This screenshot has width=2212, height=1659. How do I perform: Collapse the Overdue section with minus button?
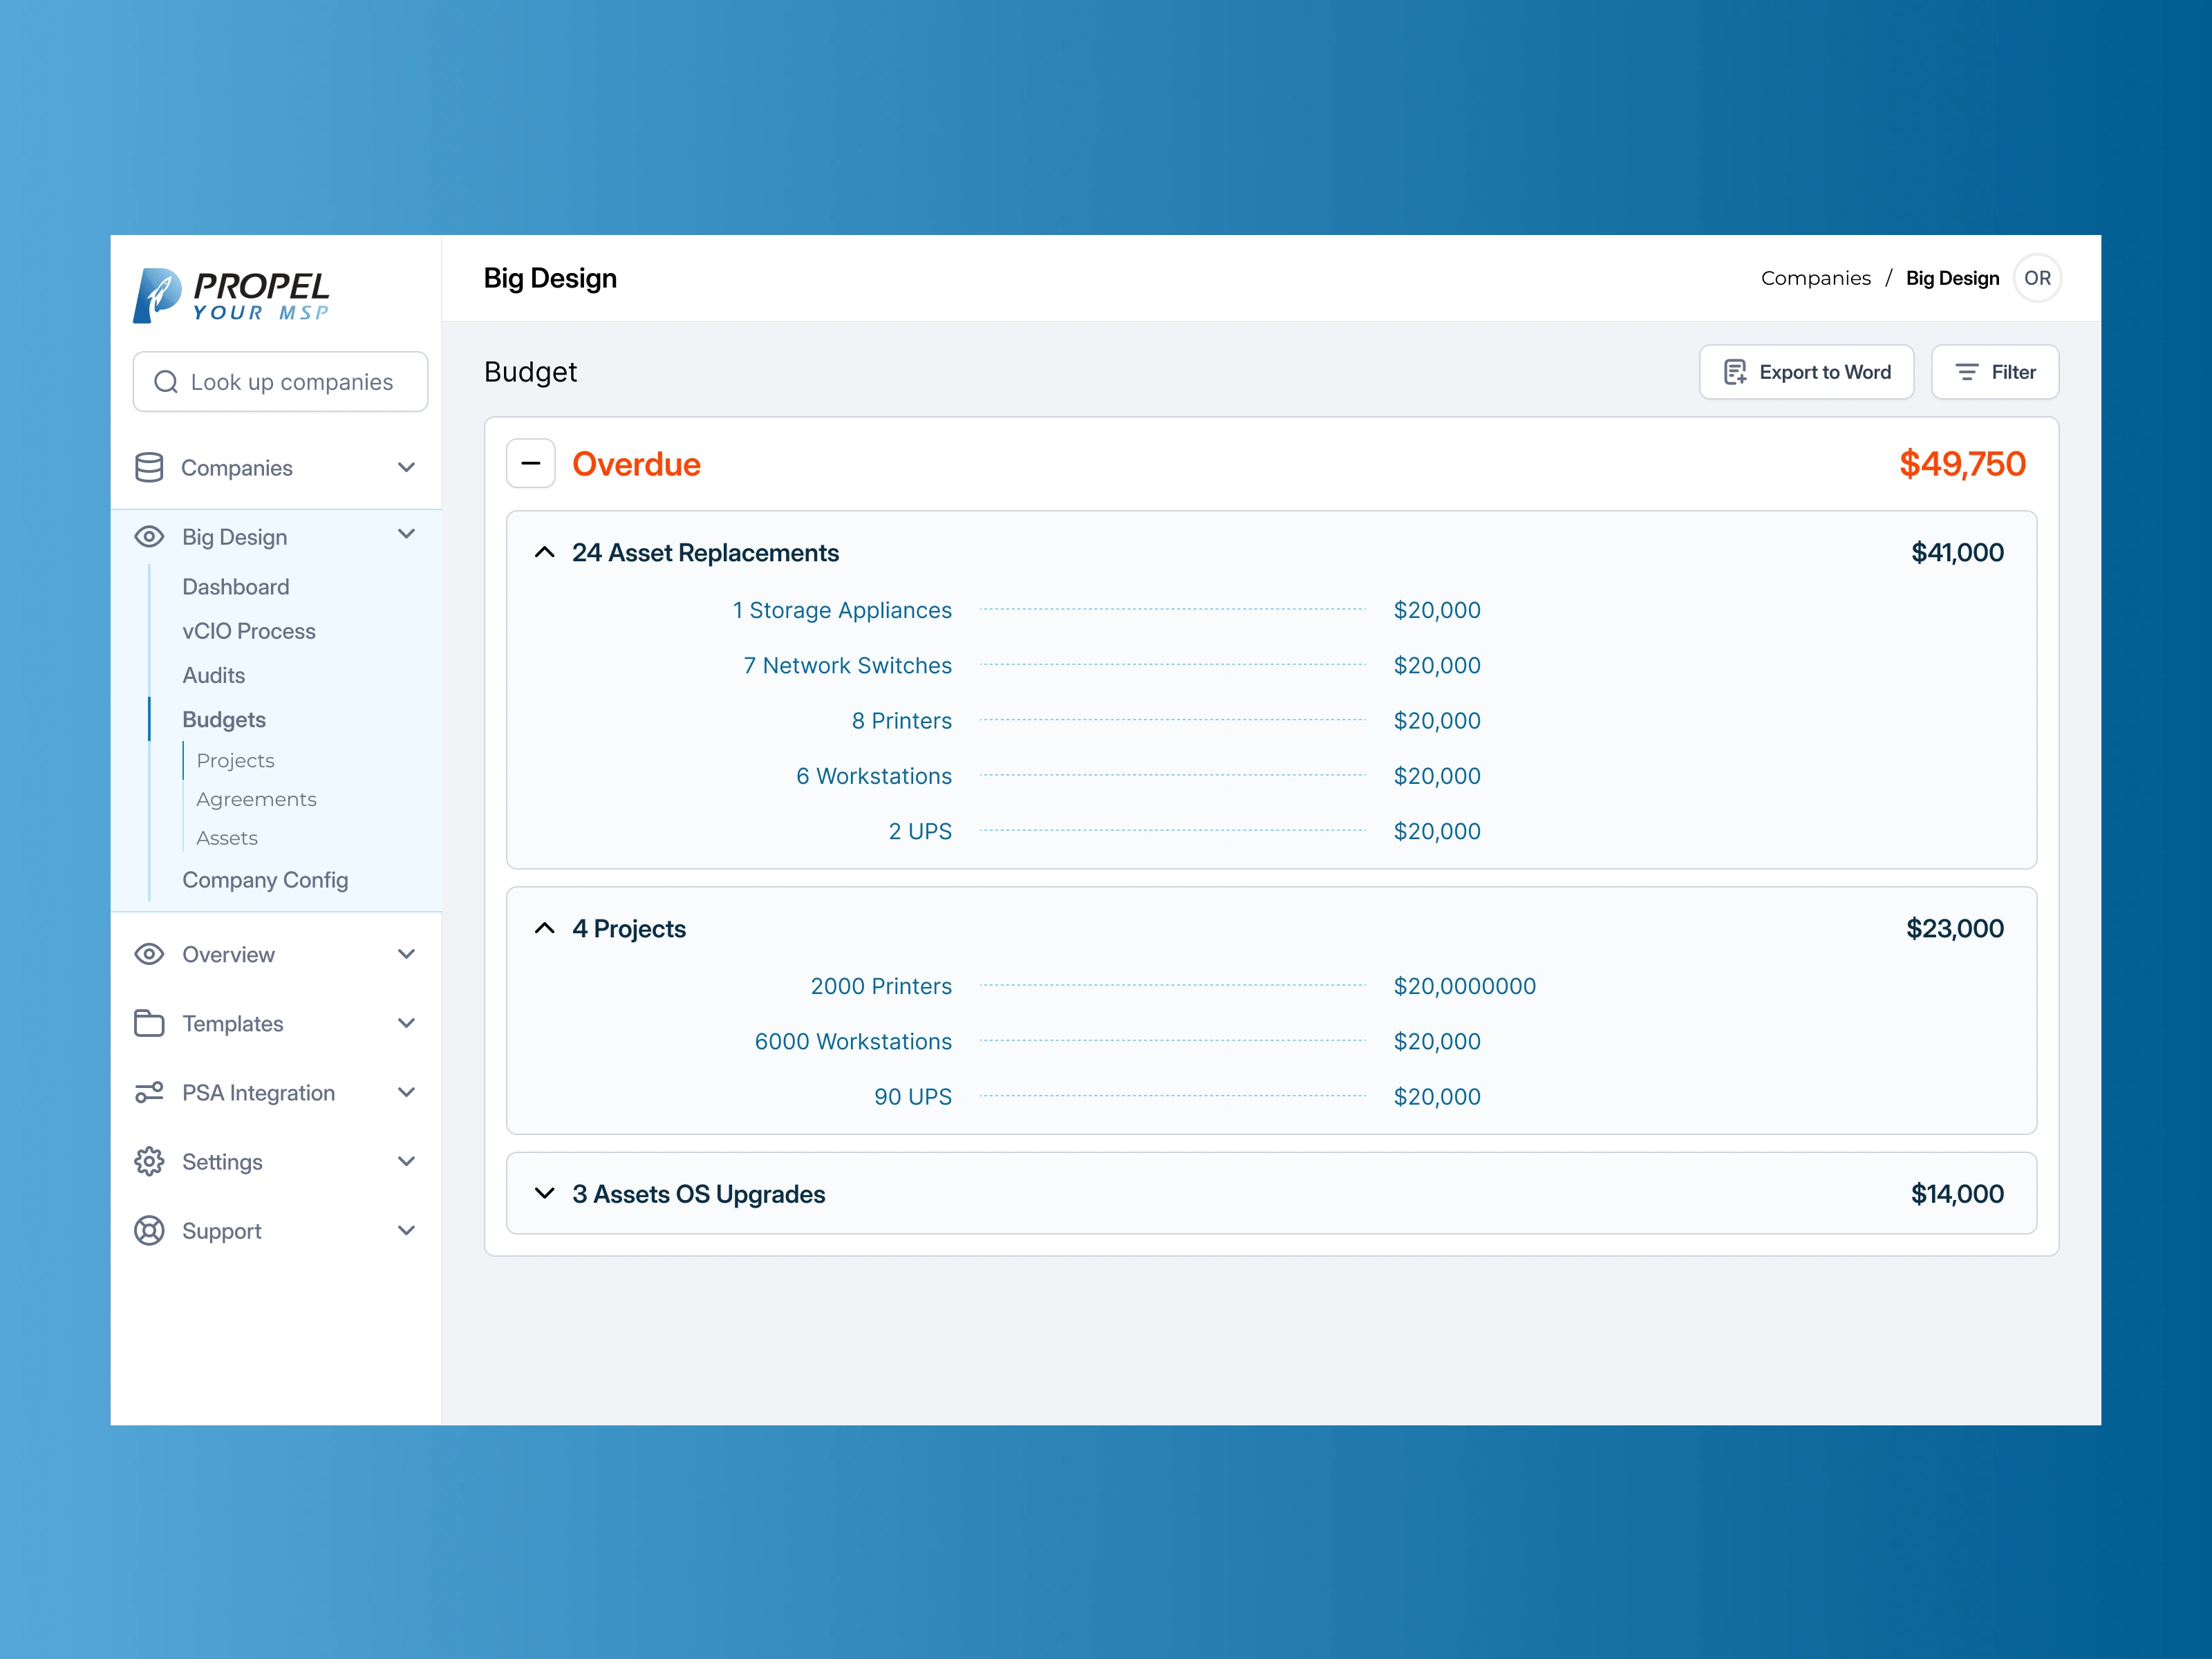[531, 464]
